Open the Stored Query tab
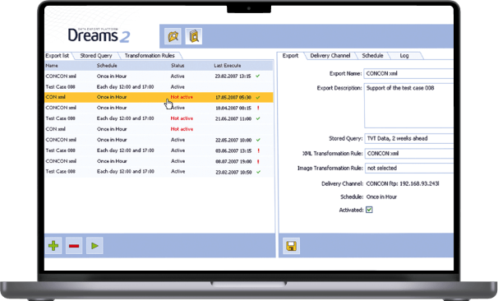The width and height of the screenshot is (498, 301). pyautogui.click(x=96, y=56)
